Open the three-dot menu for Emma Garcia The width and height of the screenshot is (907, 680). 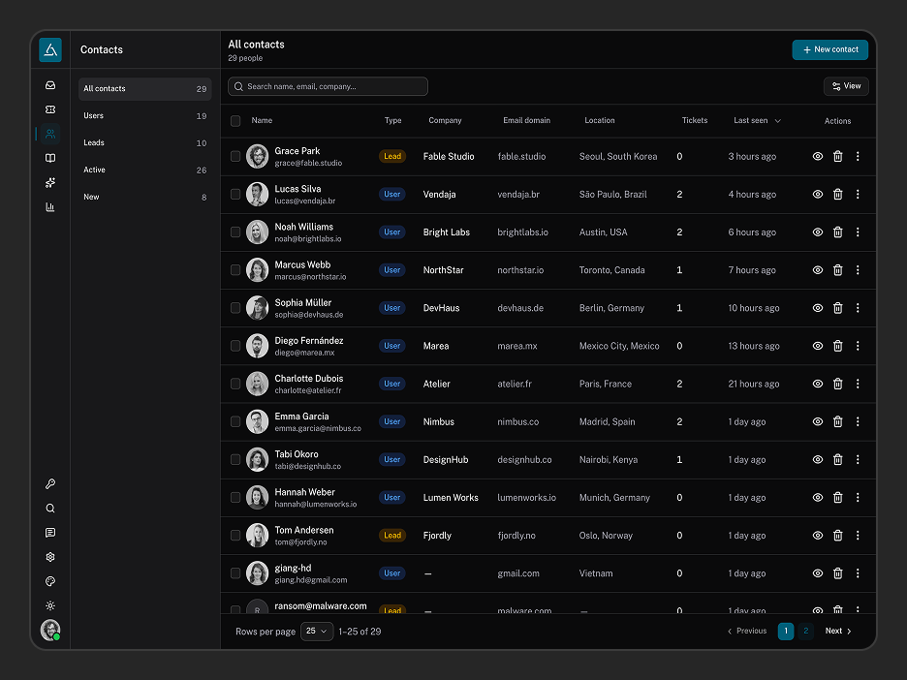coord(858,421)
